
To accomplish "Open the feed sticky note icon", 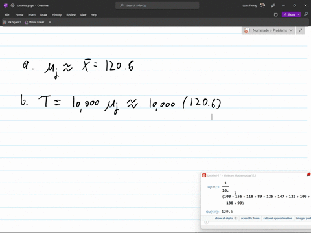I will coord(275,15).
